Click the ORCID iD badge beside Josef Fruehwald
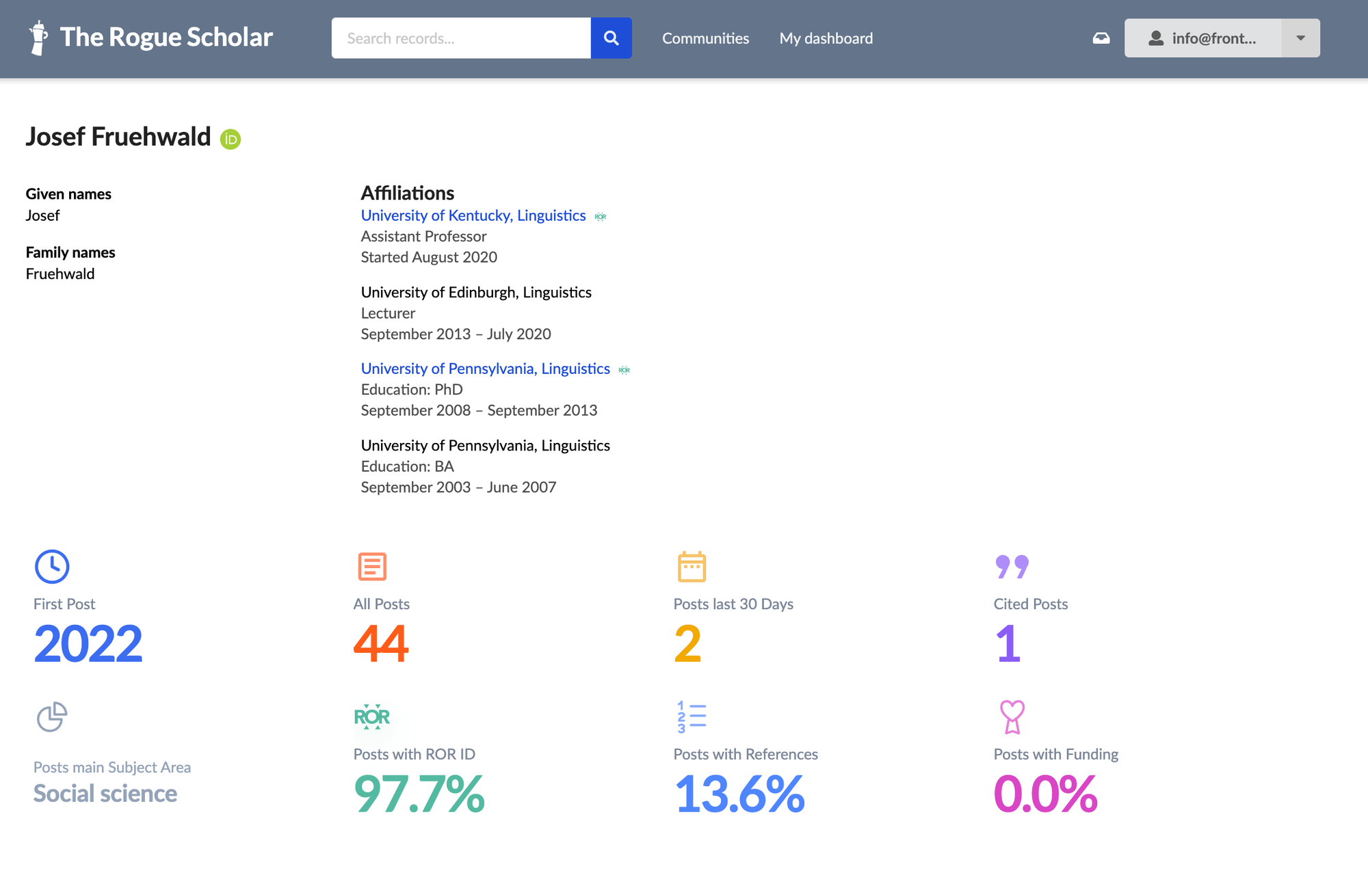1368x886 pixels. click(231, 139)
